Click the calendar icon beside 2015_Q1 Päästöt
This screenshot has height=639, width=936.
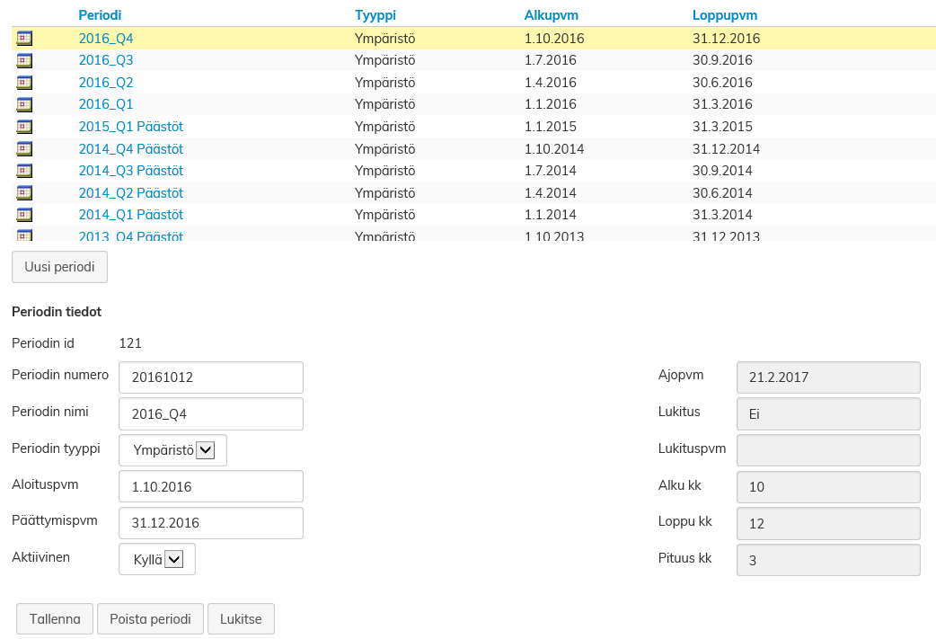pyautogui.click(x=24, y=127)
